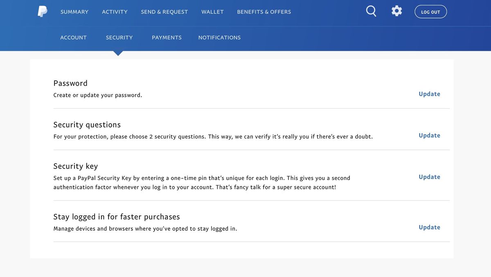The height and width of the screenshot is (277, 491).
Task: Open the Payments settings tab
Action: tap(167, 37)
